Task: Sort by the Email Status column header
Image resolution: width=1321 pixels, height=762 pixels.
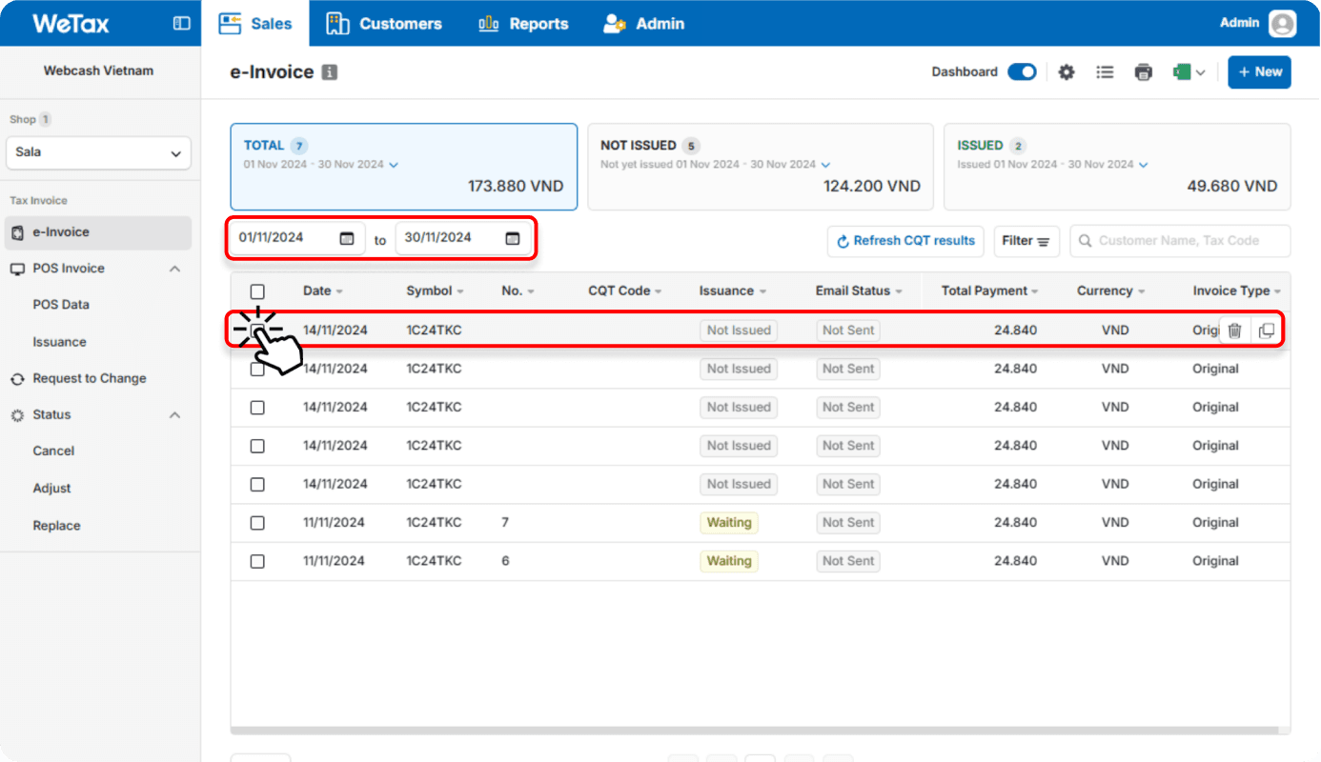Action: [859, 291]
